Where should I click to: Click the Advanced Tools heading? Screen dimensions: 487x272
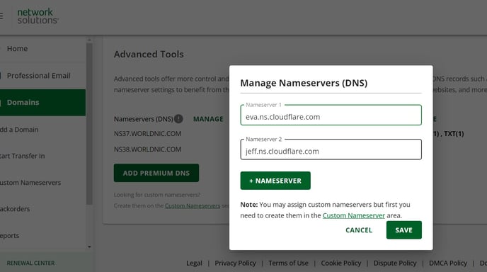[149, 54]
